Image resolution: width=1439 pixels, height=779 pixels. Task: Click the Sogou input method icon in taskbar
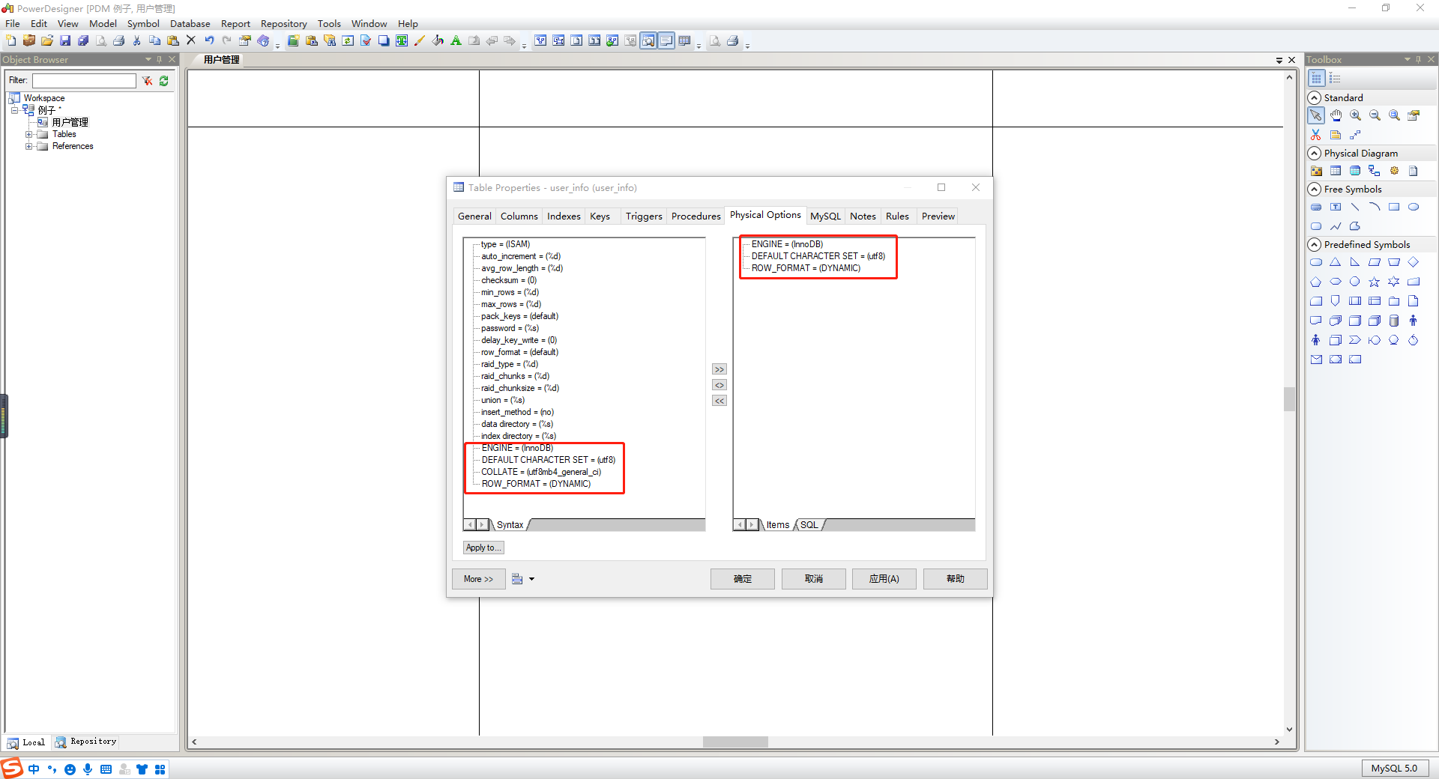tap(10, 769)
